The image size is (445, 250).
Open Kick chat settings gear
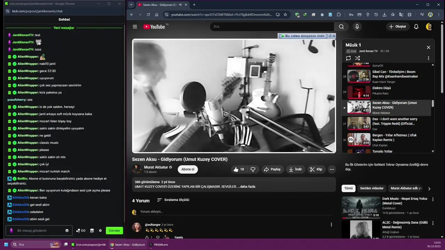tap(100, 231)
